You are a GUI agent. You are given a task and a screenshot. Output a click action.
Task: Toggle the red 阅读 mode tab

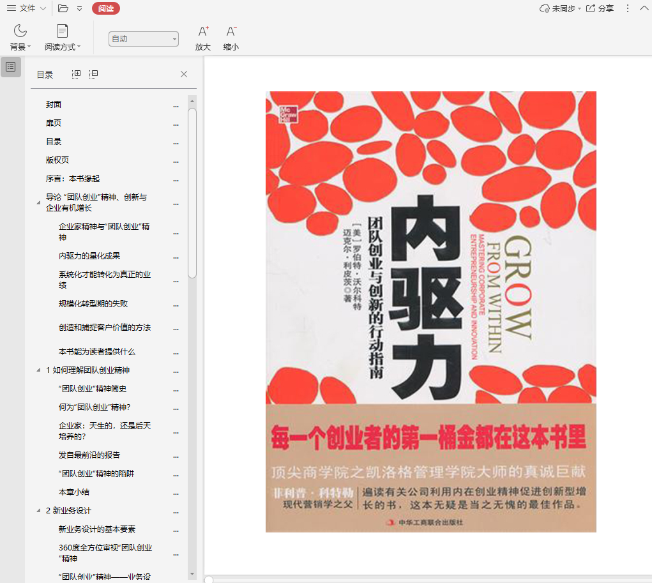[106, 8]
